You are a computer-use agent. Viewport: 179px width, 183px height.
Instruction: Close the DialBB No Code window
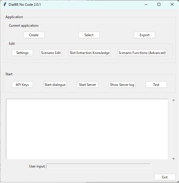click(172, 4)
